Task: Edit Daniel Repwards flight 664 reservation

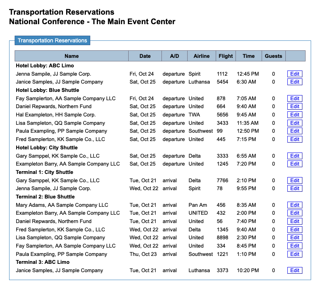Action: 294,107
